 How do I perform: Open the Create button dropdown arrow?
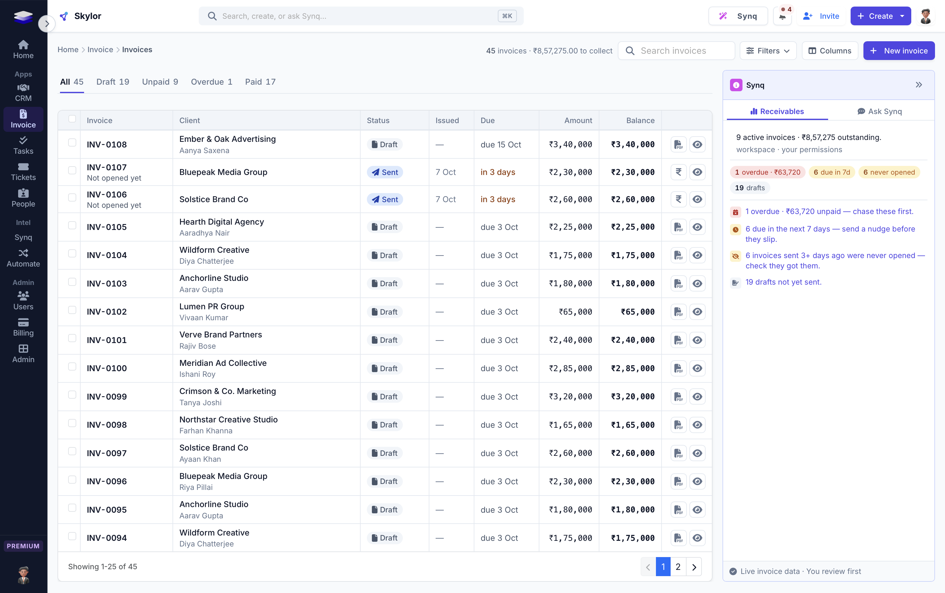tap(902, 16)
